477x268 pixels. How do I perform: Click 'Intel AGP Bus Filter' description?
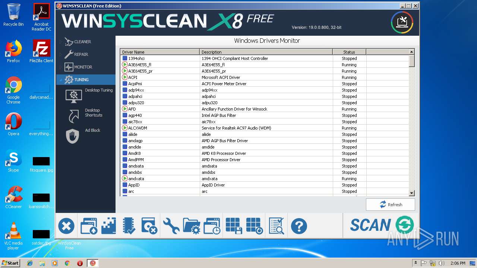pyautogui.click(x=219, y=115)
